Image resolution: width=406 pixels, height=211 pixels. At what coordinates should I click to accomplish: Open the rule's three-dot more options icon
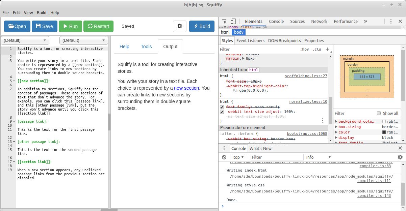click(323, 120)
